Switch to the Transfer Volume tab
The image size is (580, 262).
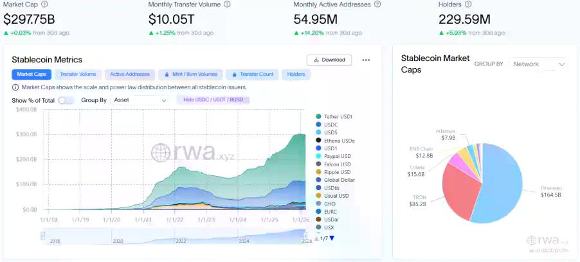(x=78, y=74)
